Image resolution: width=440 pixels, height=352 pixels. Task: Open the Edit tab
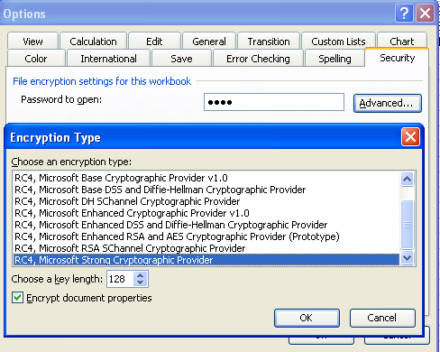point(154,41)
